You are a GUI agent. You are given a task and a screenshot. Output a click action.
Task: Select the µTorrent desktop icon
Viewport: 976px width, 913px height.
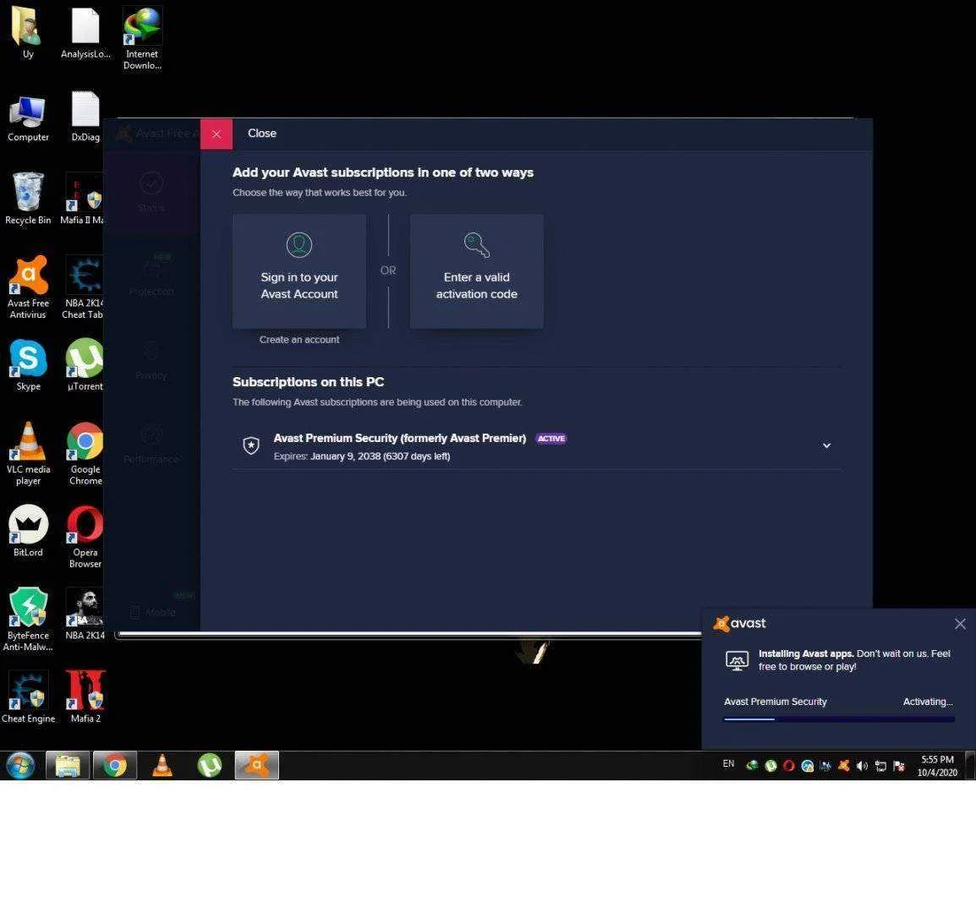coord(84,364)
